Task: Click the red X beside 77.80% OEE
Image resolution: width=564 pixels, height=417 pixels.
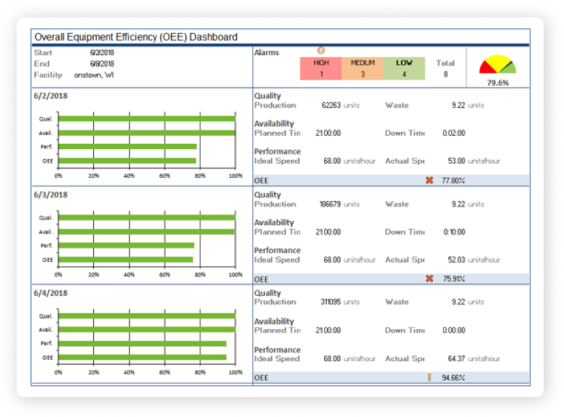Action: pyautogui.click(x=430, y=180)
